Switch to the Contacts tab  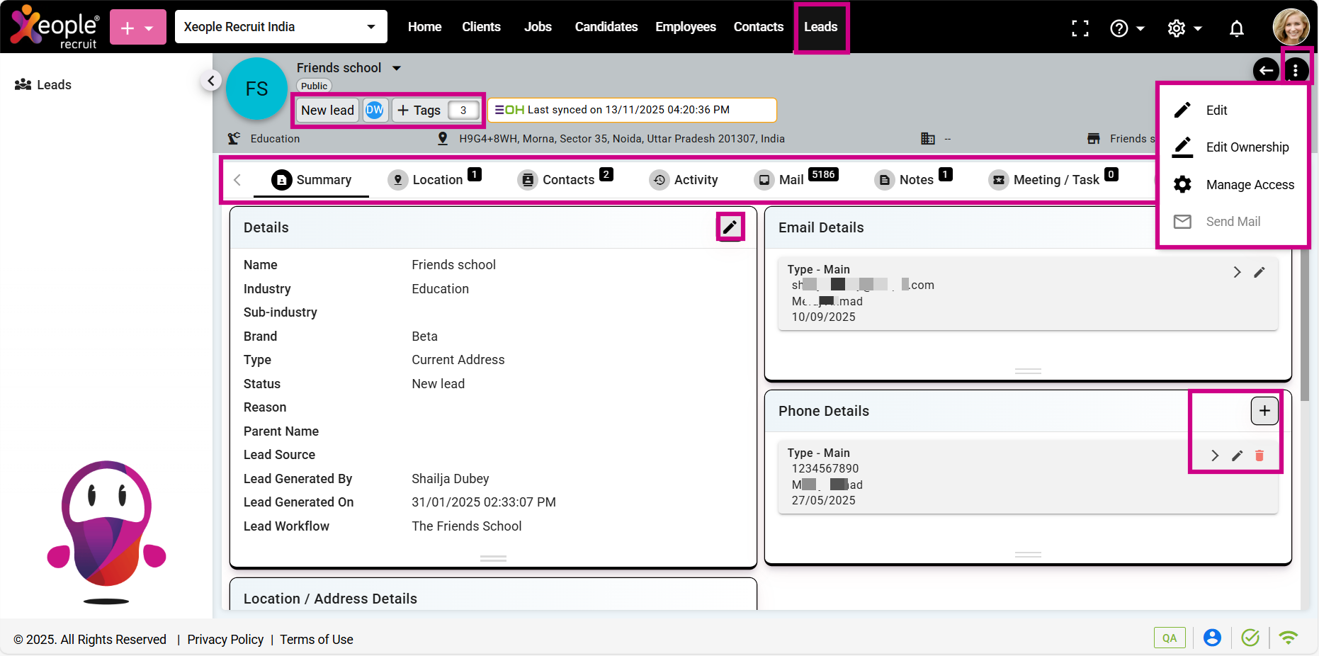tap(565, 180)
